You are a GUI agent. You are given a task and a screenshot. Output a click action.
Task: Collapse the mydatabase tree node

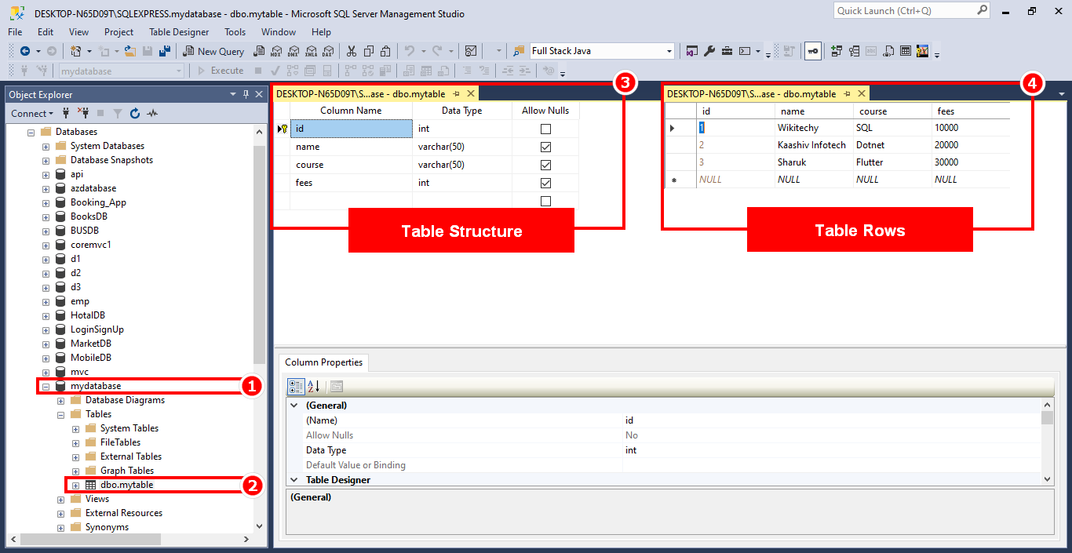point(46,385)
